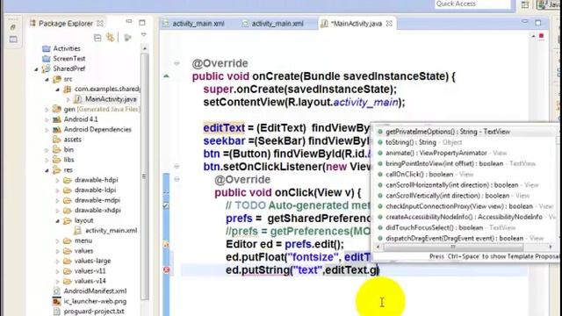Expand the libs folder

point(47,160)
